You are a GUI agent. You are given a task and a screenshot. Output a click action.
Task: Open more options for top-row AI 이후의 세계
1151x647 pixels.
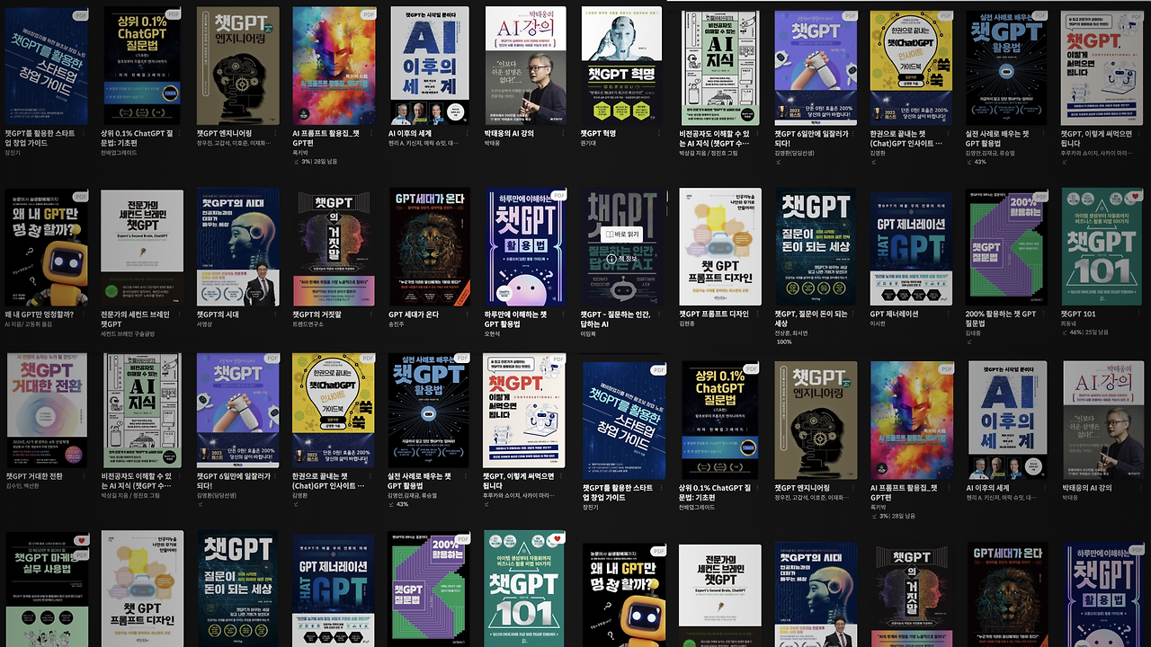(468, 133)
